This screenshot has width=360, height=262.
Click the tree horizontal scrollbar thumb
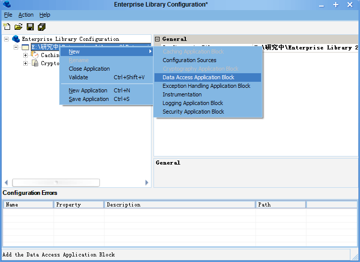[56, 183]
